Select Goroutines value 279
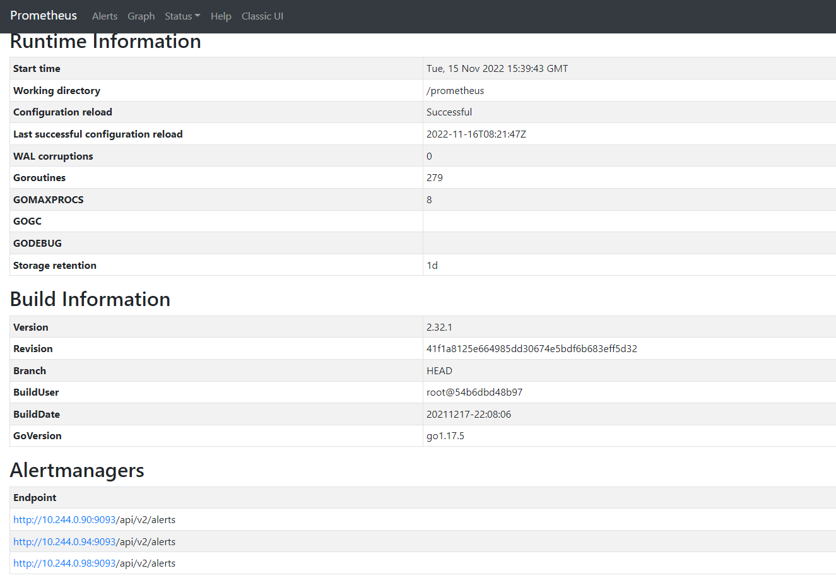The width and height of the screenshot is (836, 578). point(435,178)
